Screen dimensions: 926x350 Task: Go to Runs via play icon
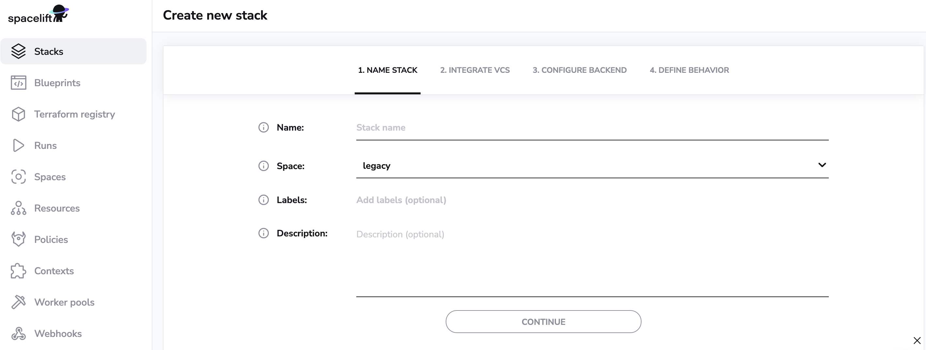[x=18, y=145]
